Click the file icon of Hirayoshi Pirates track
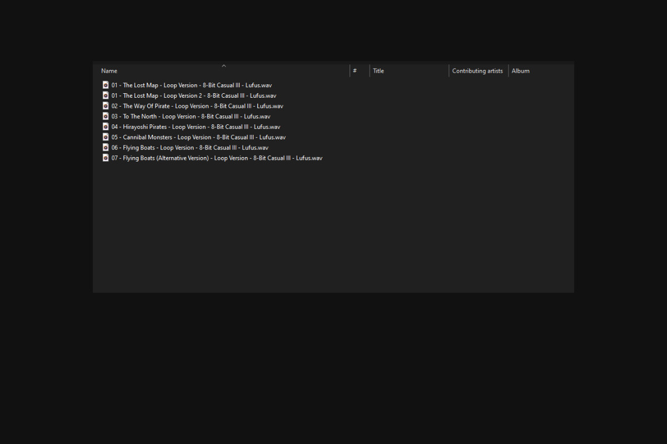Image resolution: width=667 pixels, height=444 pixels. click(106, 127)
